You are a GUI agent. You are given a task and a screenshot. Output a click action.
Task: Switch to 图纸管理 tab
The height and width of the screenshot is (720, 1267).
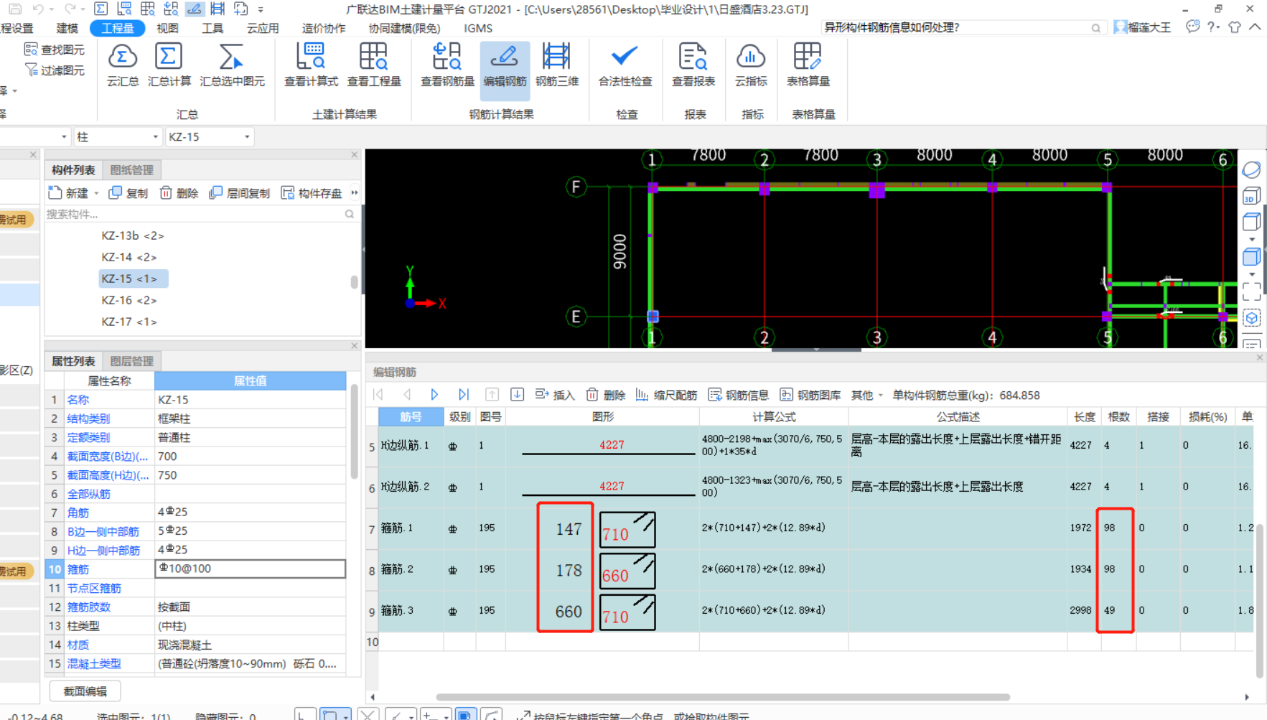(x=131, y=170)
